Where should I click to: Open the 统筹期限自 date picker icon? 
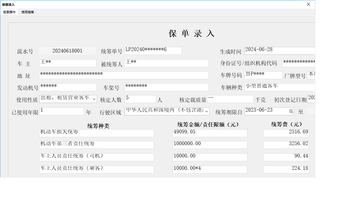(291, 111)
